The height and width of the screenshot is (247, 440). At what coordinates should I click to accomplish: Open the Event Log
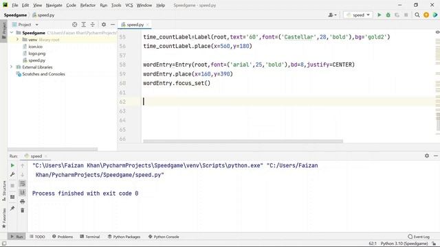419,237
